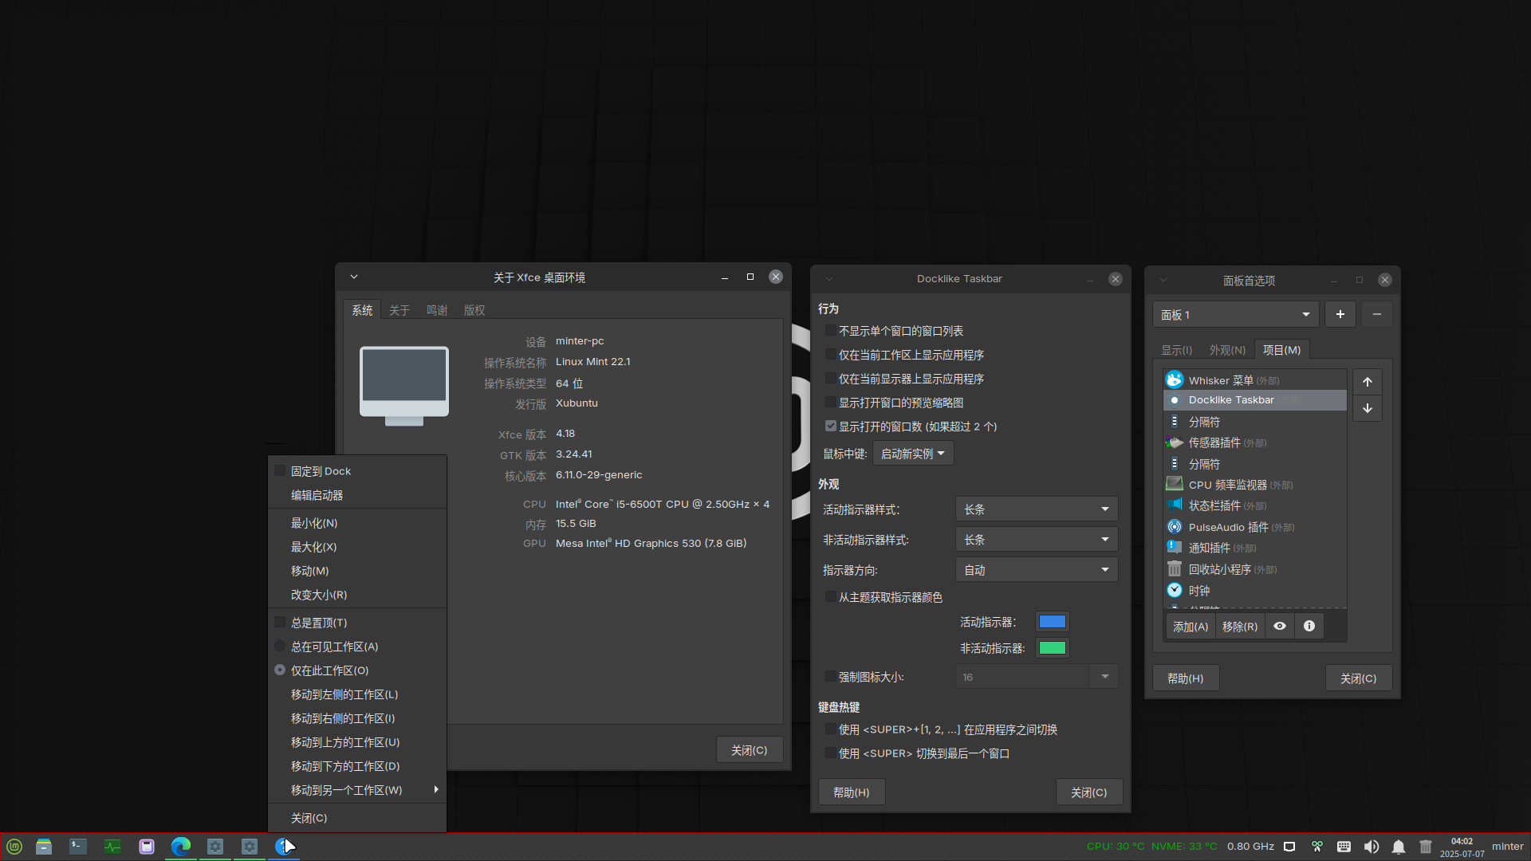Move Docklike Taskbar up with the arrow
The height and width of the screenshot is (861, 1531).
pos(1368,382)
